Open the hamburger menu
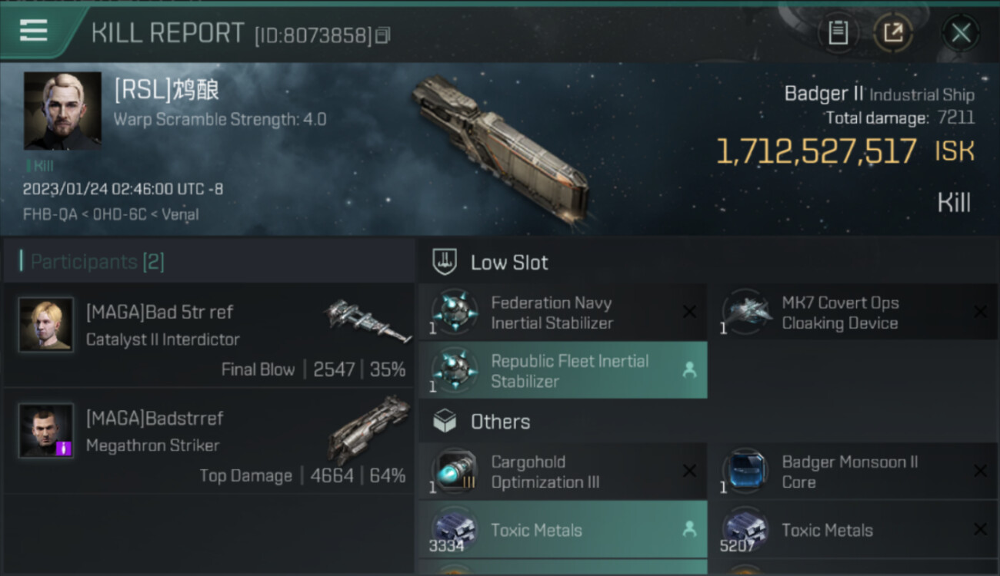The width and height of the screenshot is (1000, 576). click(34, 31)
